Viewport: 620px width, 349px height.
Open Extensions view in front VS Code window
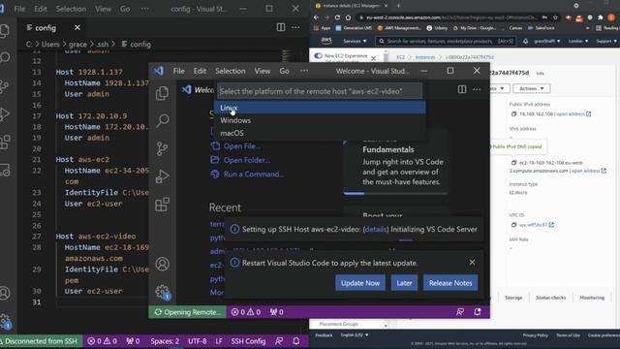(x=162, y=205)
